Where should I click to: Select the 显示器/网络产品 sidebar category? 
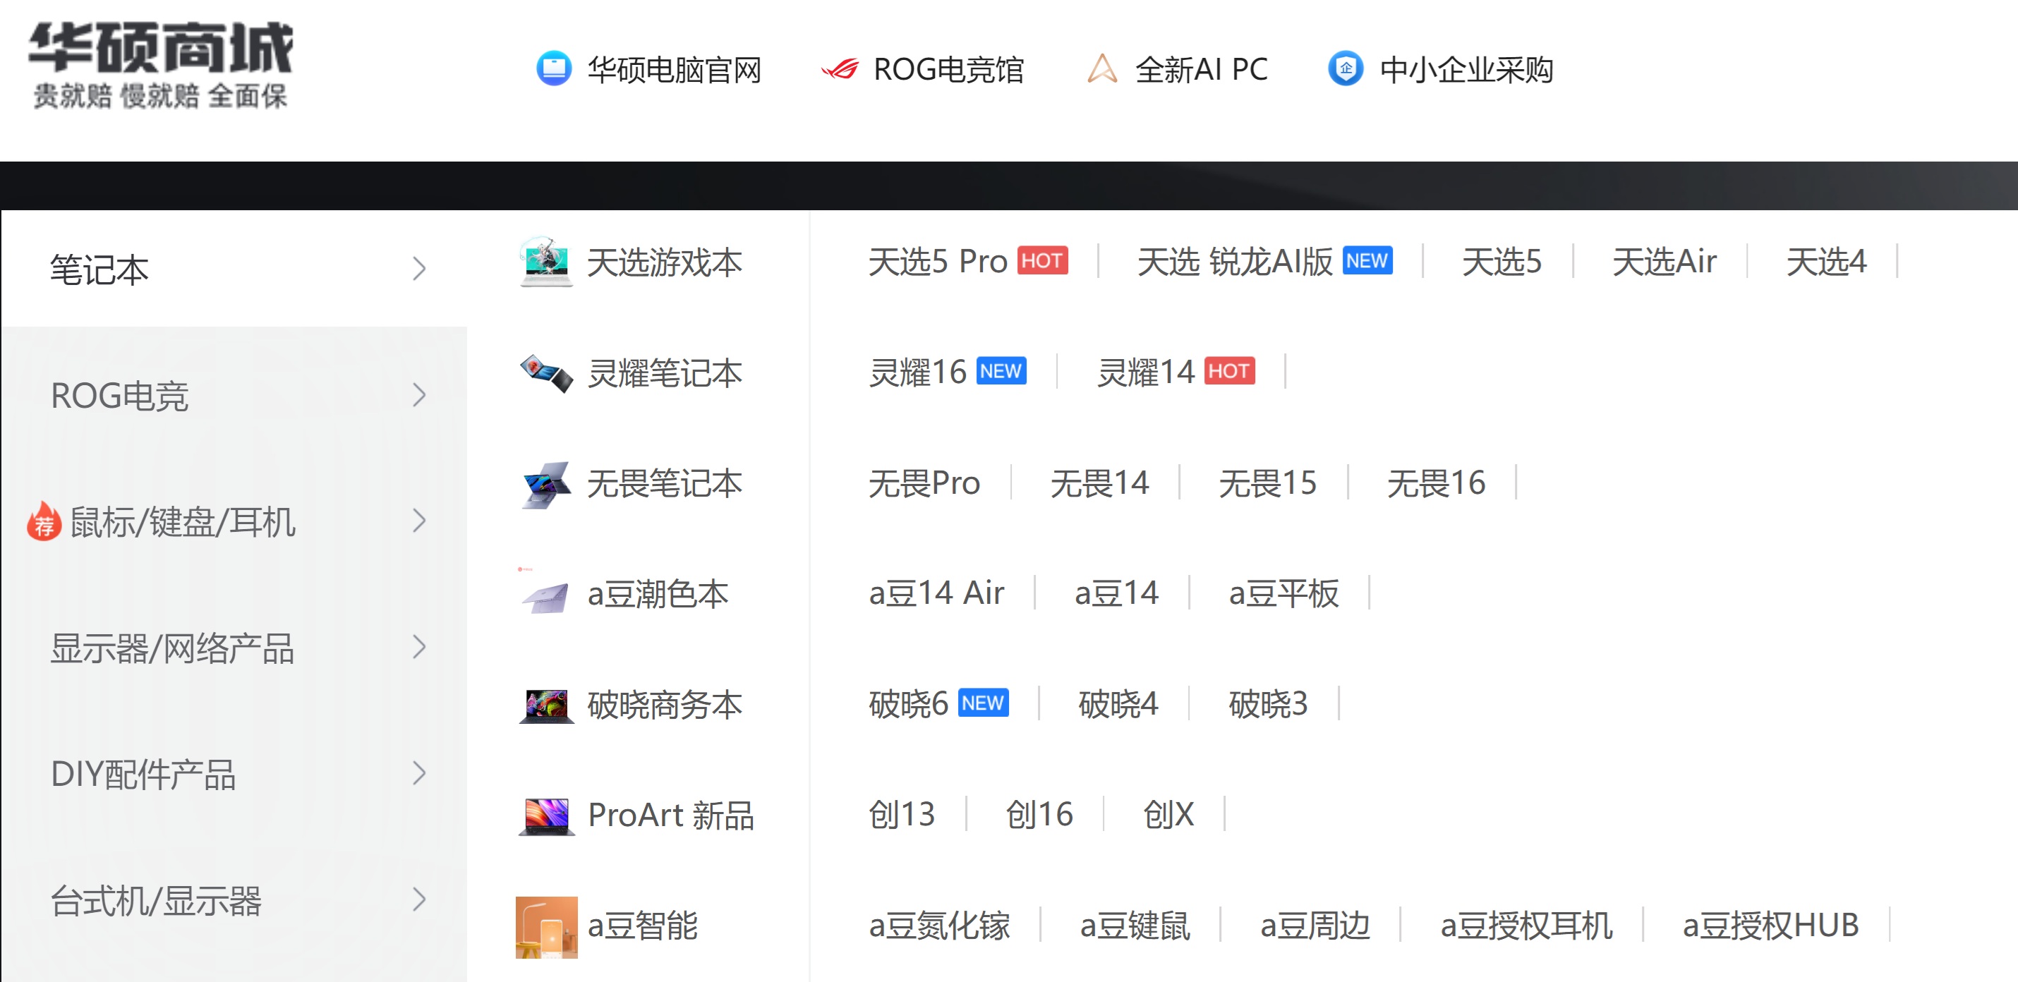(234, 647)
